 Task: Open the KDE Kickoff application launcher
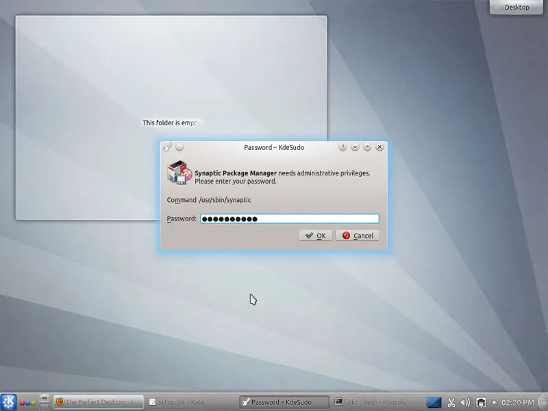8,402
